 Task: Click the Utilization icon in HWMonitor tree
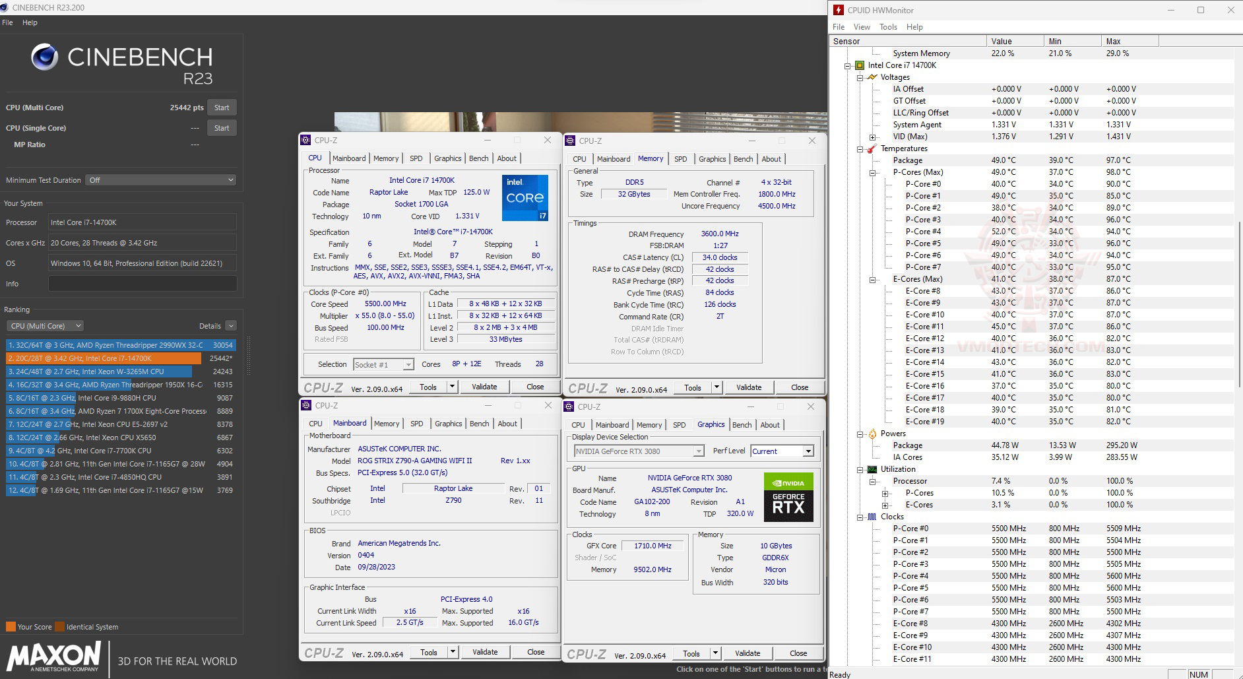pyautogui.click(x=872, y=469)
